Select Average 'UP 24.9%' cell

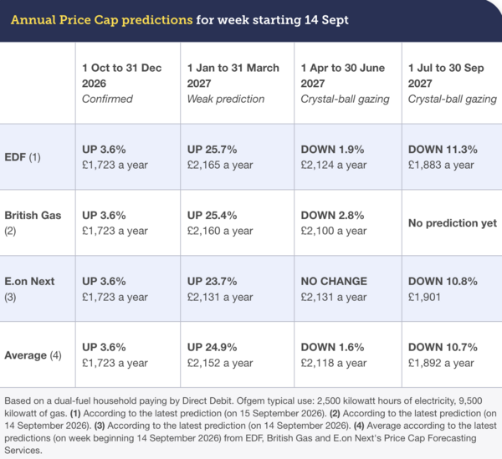pos(237,354)
